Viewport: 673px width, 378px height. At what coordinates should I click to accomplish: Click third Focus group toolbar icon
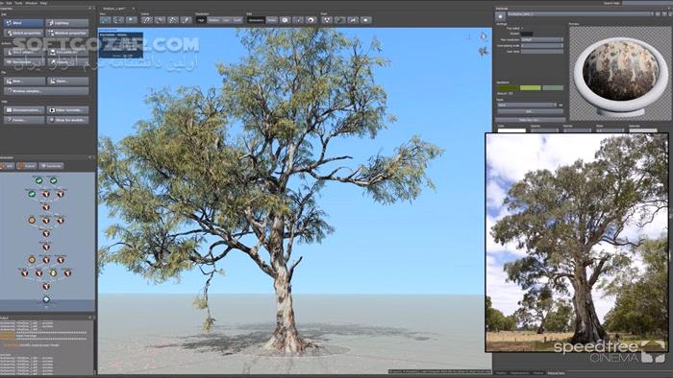(x=353, y=20)
